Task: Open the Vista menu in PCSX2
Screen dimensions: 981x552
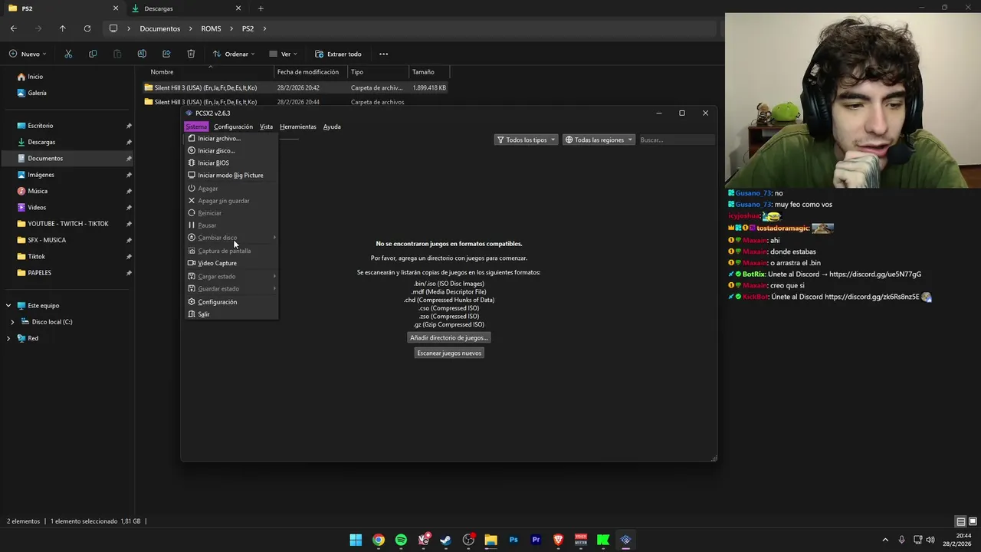Action: pos(266,127)
